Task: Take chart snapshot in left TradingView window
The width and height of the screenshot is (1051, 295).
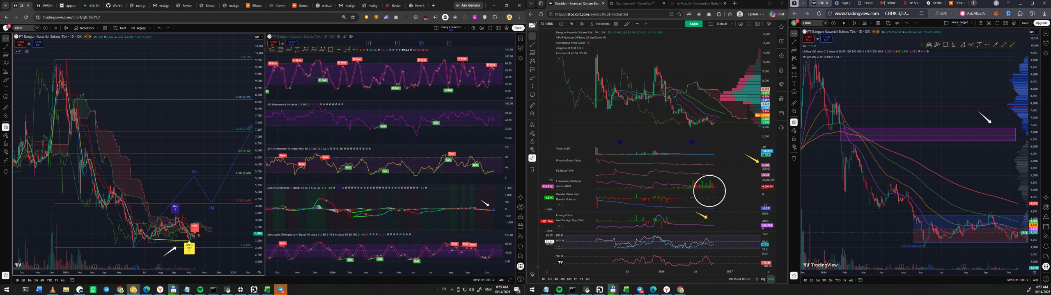Action: tap(498, 28)
